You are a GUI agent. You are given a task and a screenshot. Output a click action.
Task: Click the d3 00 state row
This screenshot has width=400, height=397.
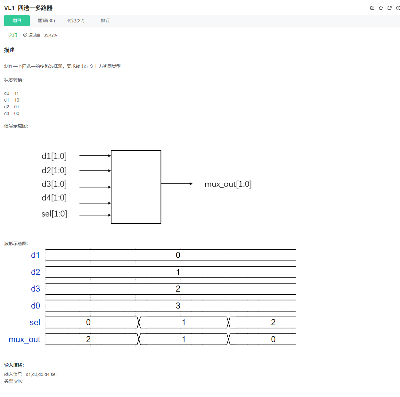12,113
